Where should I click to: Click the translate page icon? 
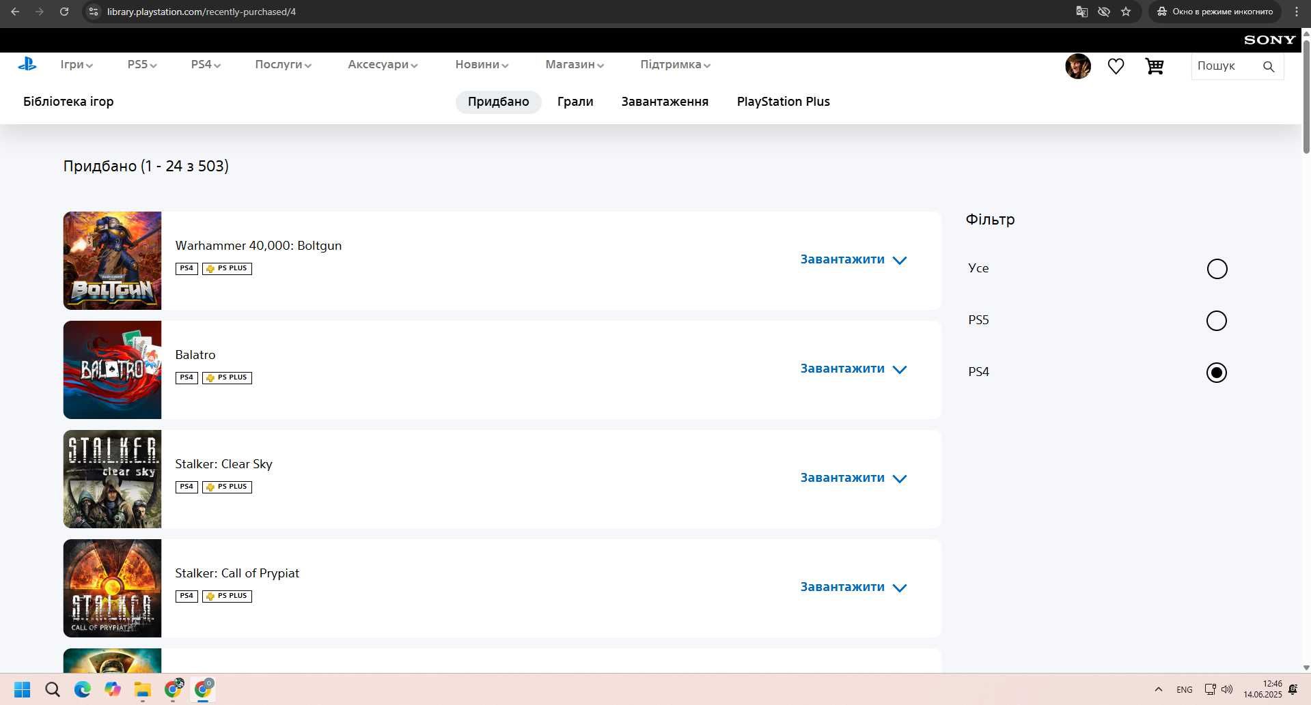(1081, 12)
